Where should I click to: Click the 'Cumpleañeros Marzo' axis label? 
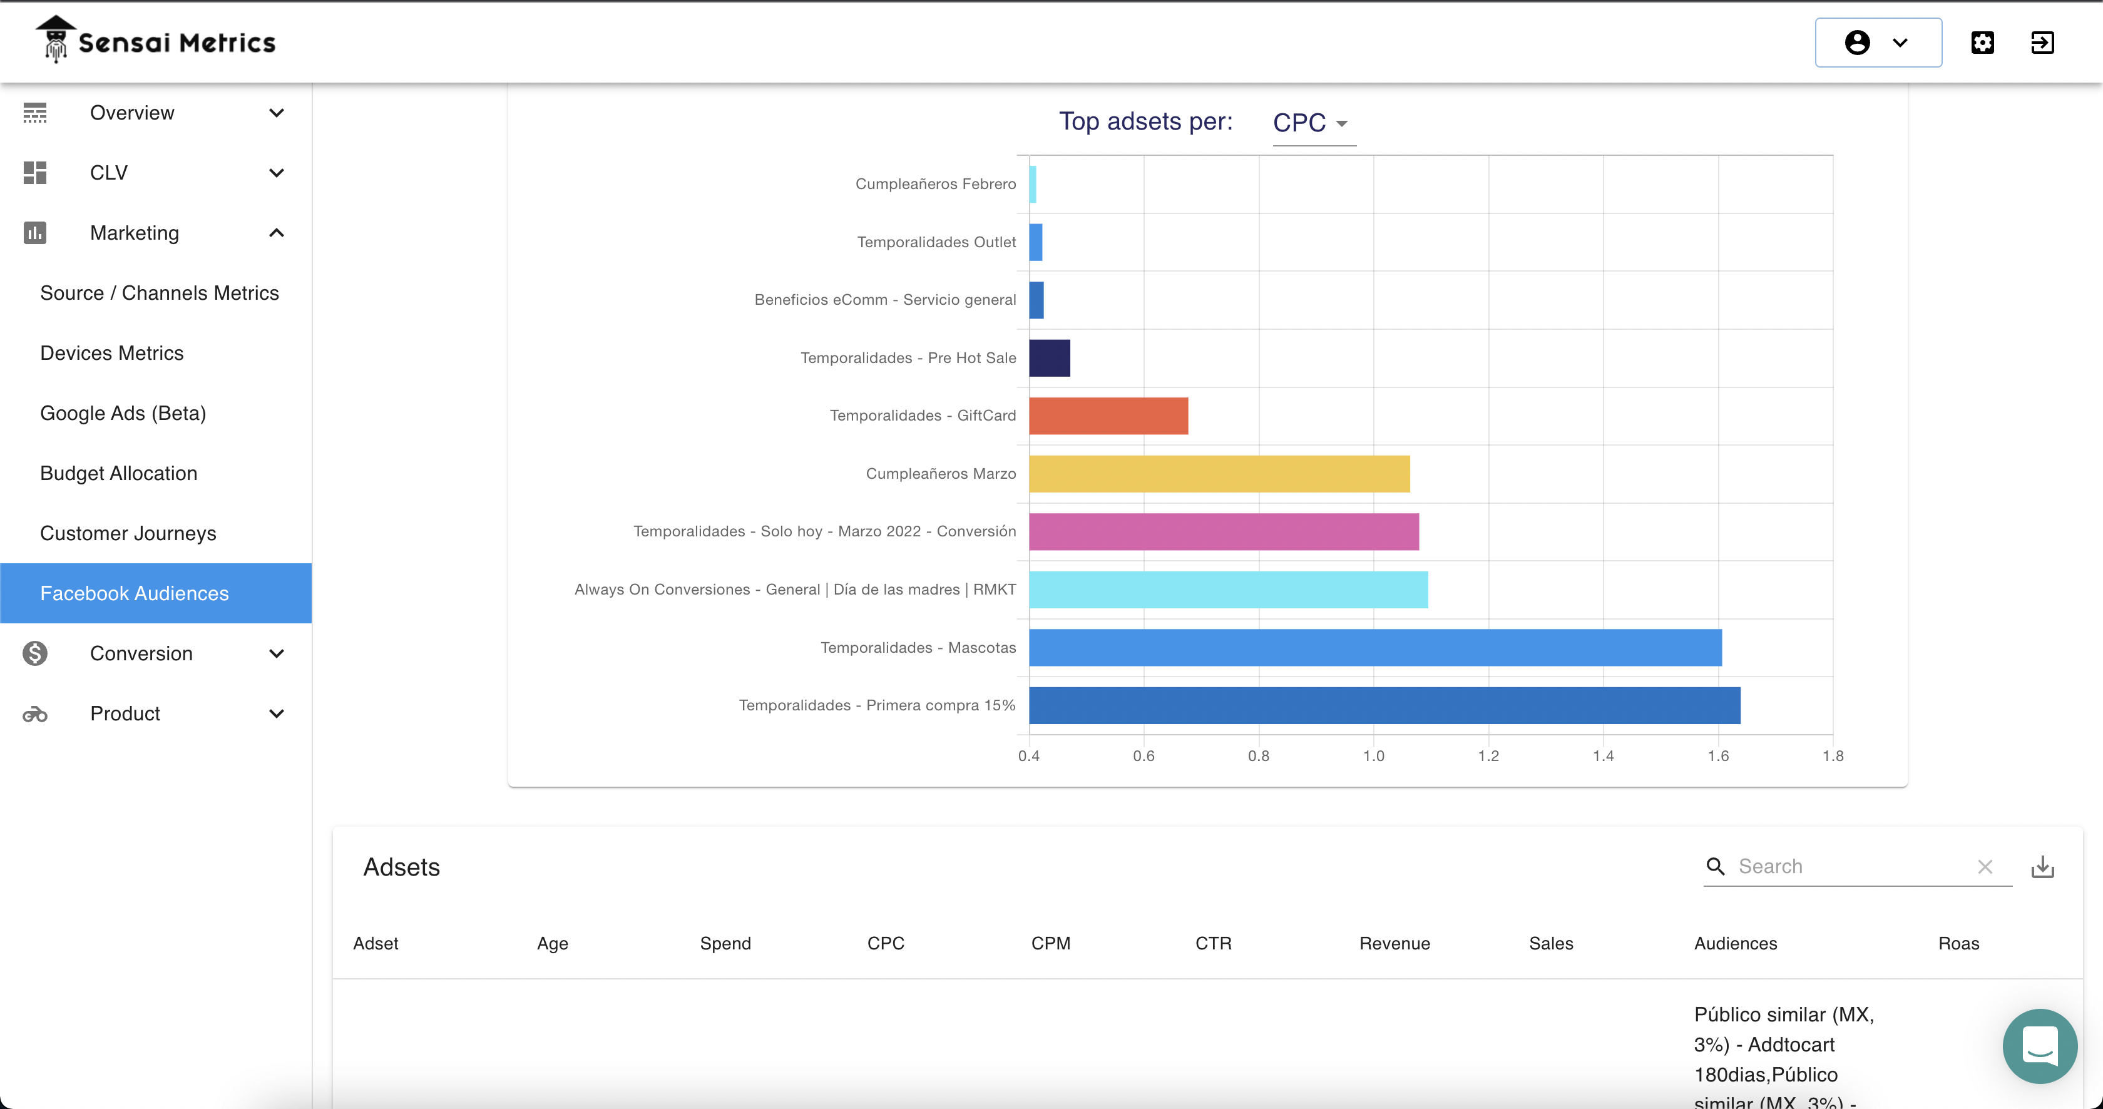(x=941, y=473)
